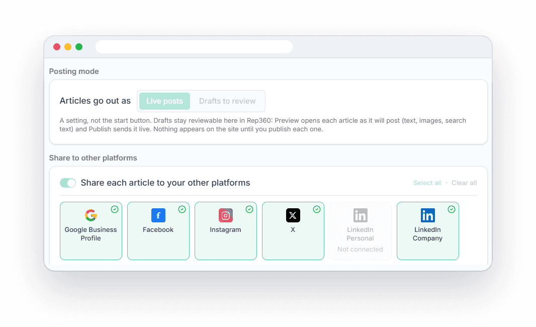
Task: Click the 'Facebook' card label
Action: 158,229
